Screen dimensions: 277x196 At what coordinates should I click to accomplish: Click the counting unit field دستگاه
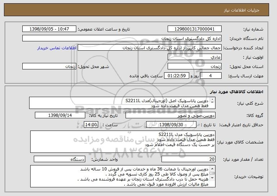[x=59, y=159]
